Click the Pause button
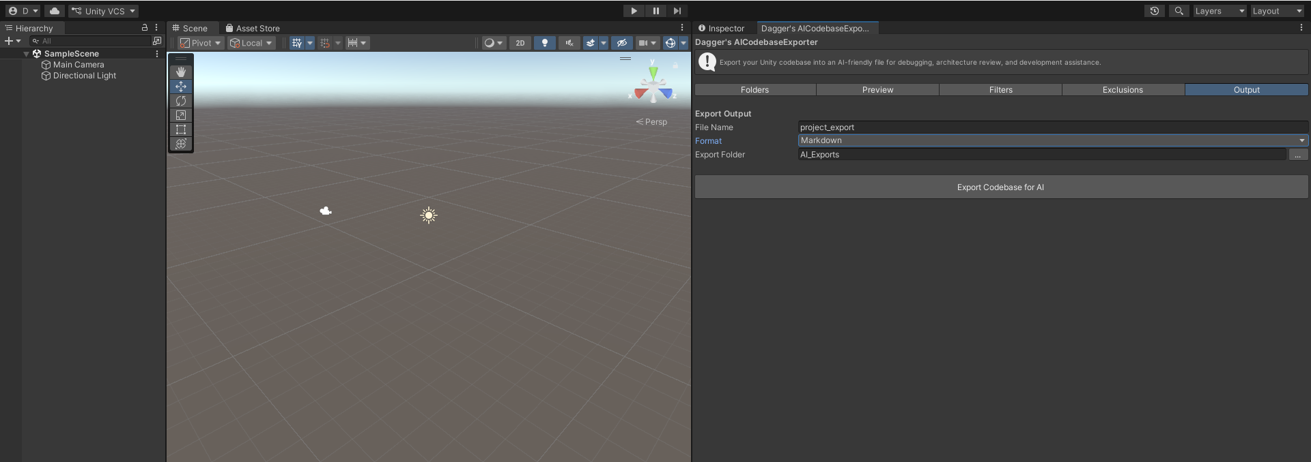Viewport: 1311px width, 462px height. [x=655, y=11]
